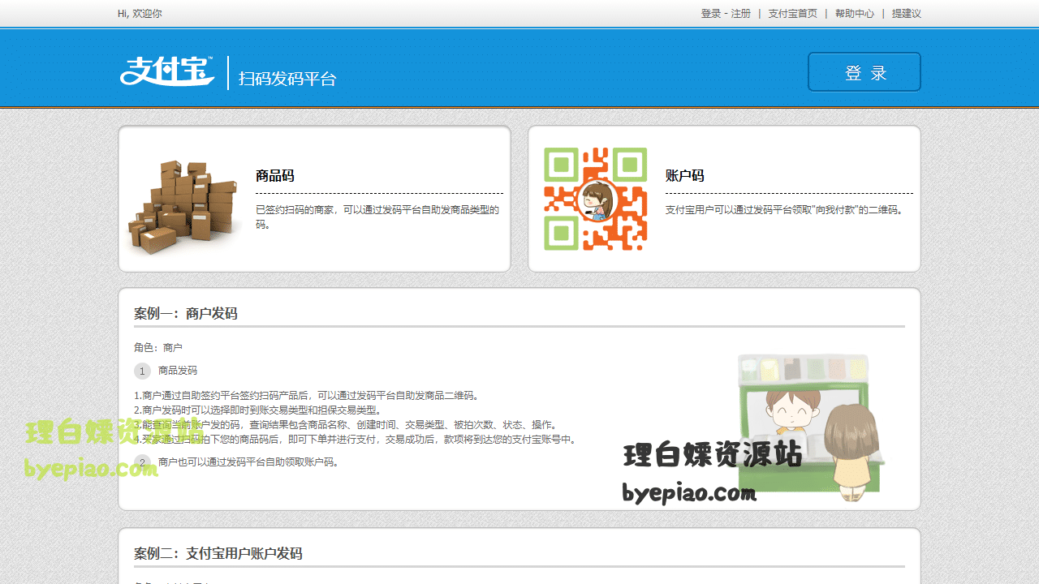Open the 登录 link in top bar

pyautogui.click(x=711, y=14)
